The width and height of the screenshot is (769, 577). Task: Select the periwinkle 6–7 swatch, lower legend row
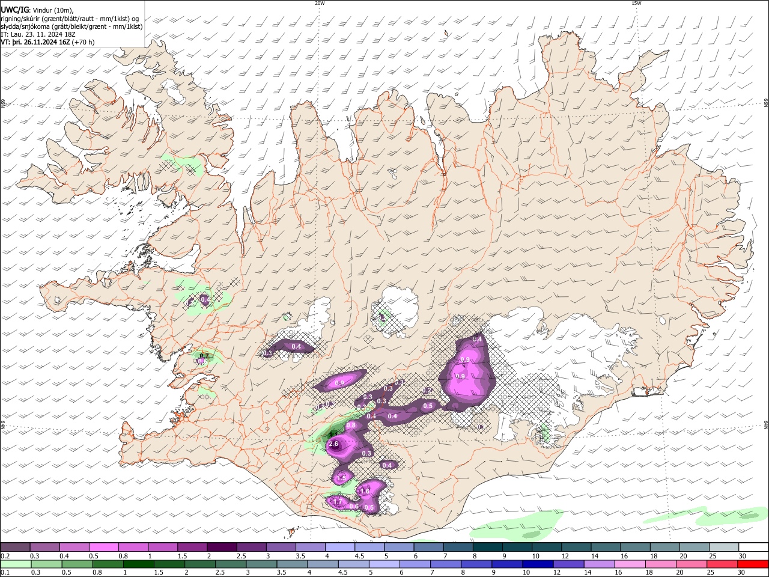(x=415, y=564)
